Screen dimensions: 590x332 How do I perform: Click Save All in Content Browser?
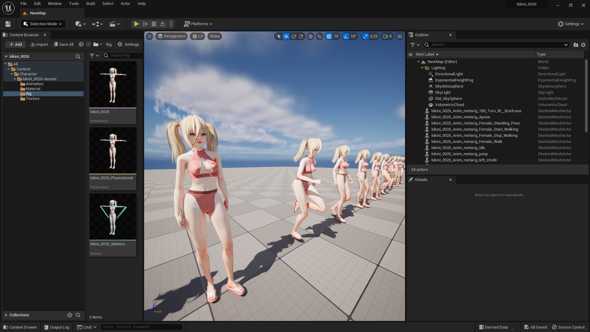64,44
